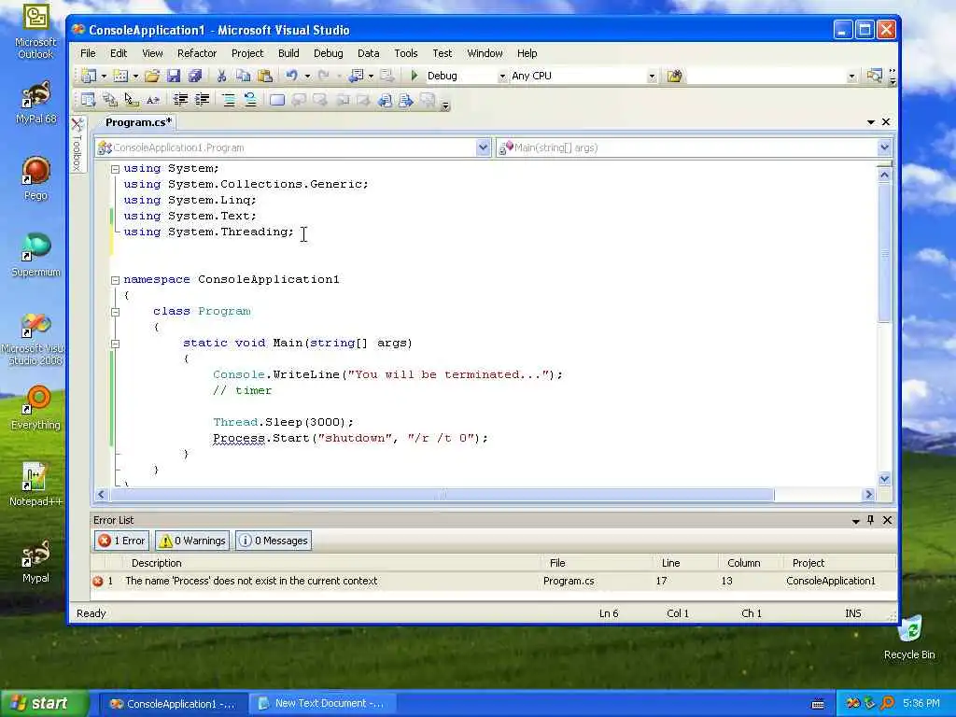Increase line indent with the toolbar icon
956x717 pixels.
coord(202,100)
